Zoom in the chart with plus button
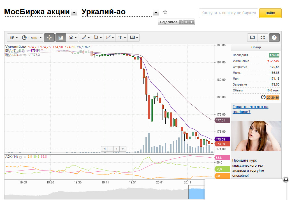This screenshot has width=292, height=200. 117,149
